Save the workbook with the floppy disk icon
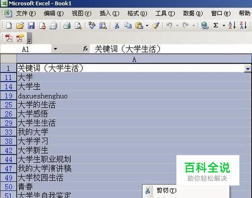This screenshot has width=252, height=198. click(x=31, y=26)
